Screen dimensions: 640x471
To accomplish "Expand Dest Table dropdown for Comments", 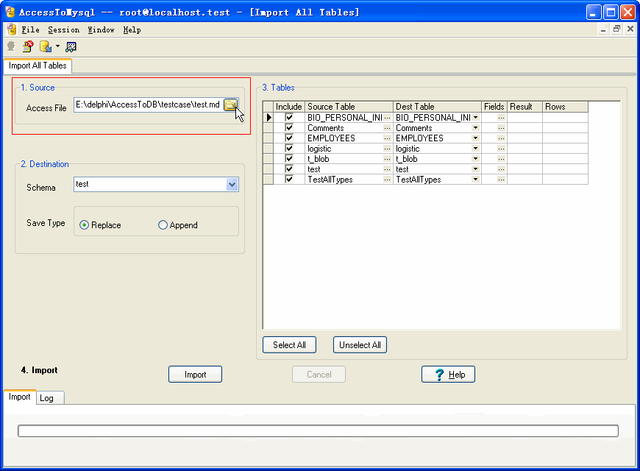I will 475,128.
